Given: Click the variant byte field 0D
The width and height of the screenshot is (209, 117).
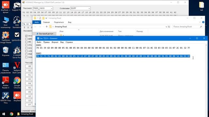Looking at the screenshot, I should point(29,66).
